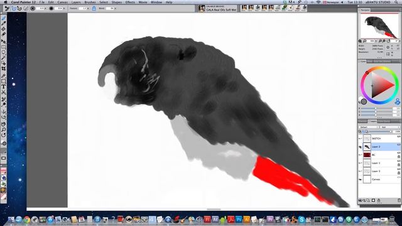Image resolution: width=402 pixels, height=226 pixels.
Task: Open the Brushes menu
Action: [90, 2]
